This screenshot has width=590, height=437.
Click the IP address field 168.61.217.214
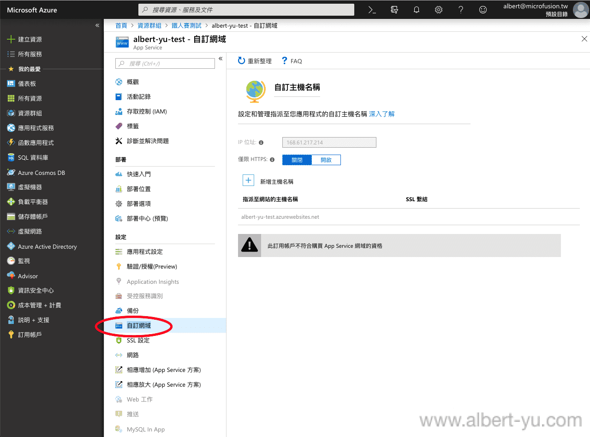(329, 142)
